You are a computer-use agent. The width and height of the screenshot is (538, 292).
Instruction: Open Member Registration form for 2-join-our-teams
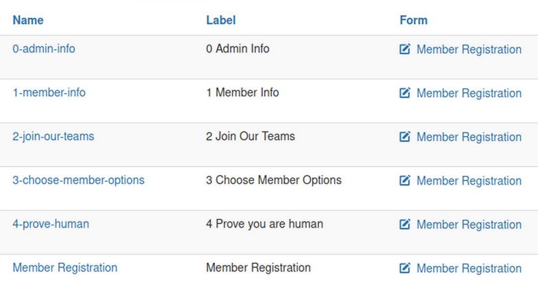pos(469,137)
